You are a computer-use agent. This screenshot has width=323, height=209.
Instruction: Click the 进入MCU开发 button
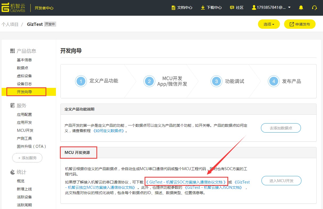tap(281, 181)
